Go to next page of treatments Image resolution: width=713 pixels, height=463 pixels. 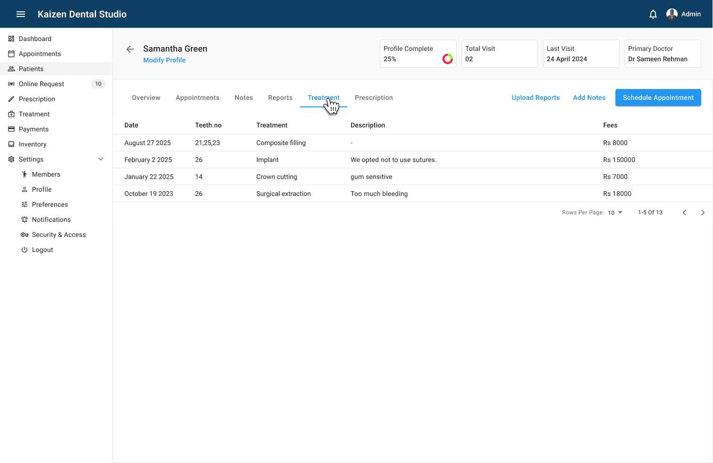pos(703,212)
